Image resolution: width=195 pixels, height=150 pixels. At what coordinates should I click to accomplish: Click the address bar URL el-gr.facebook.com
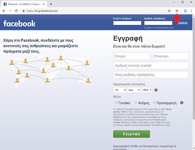(x=42, y=11)
